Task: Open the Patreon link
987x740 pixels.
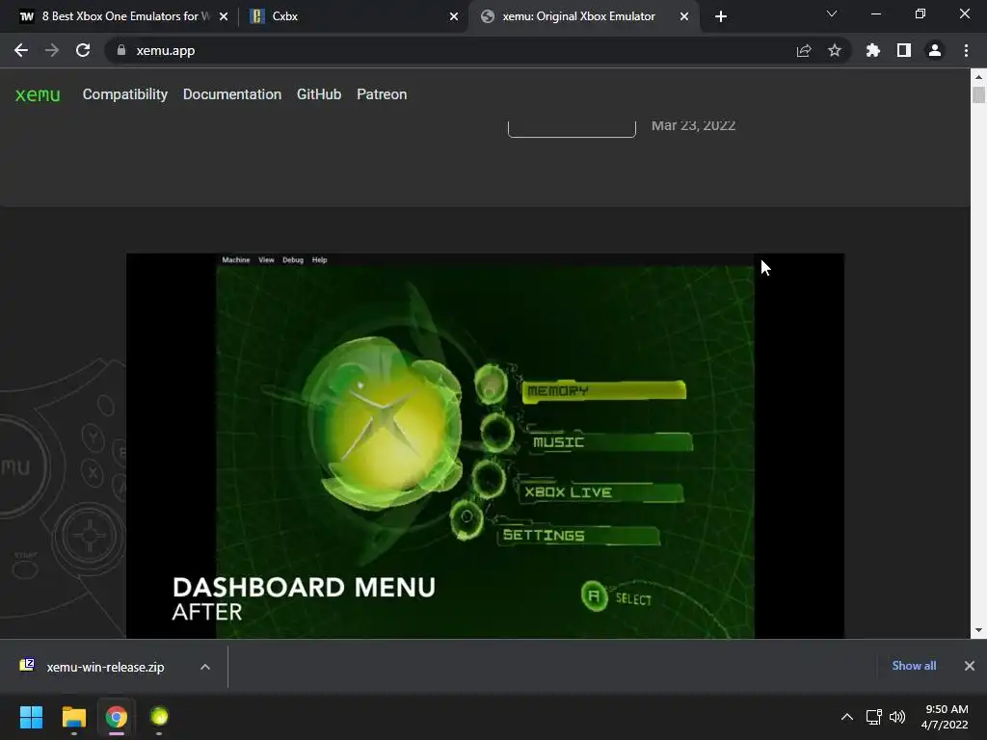Action: tap(382, 94)
